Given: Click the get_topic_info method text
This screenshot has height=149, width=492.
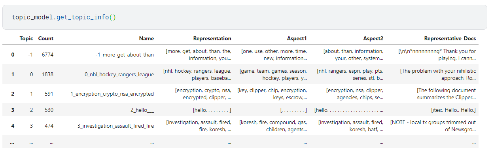Looking at the screenshot, I should 85,17.
